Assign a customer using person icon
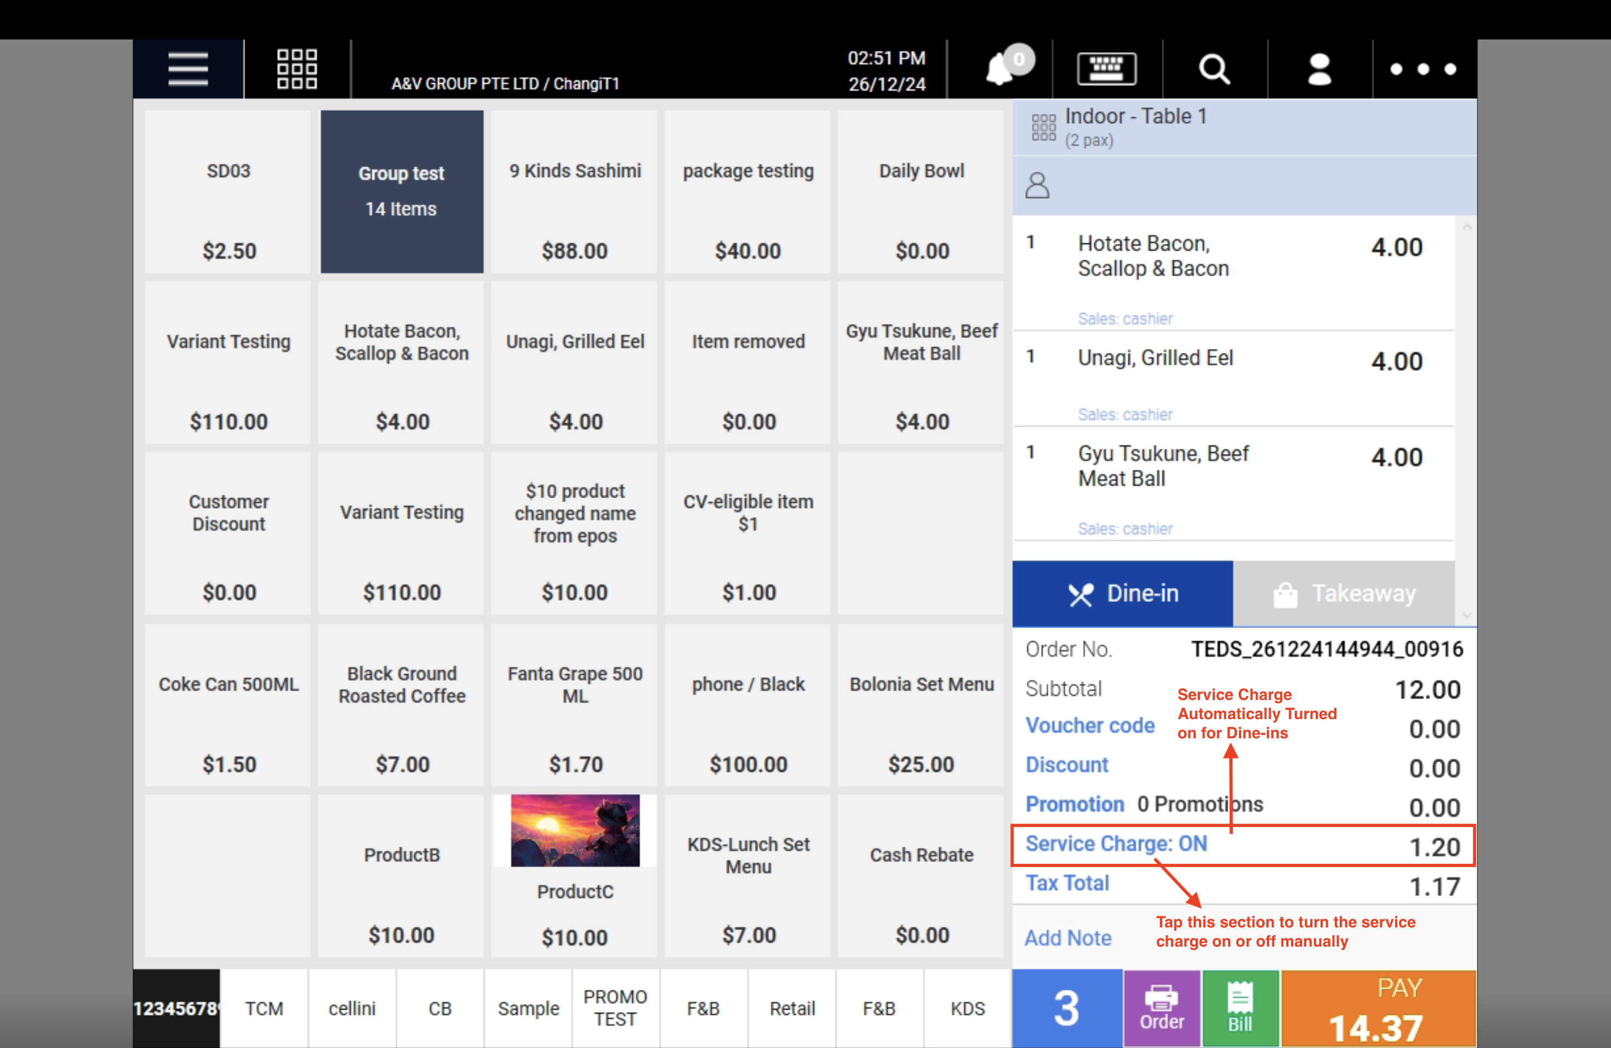The height and width of the screenshot is (1048, 1611). (x=1037, y=185)
